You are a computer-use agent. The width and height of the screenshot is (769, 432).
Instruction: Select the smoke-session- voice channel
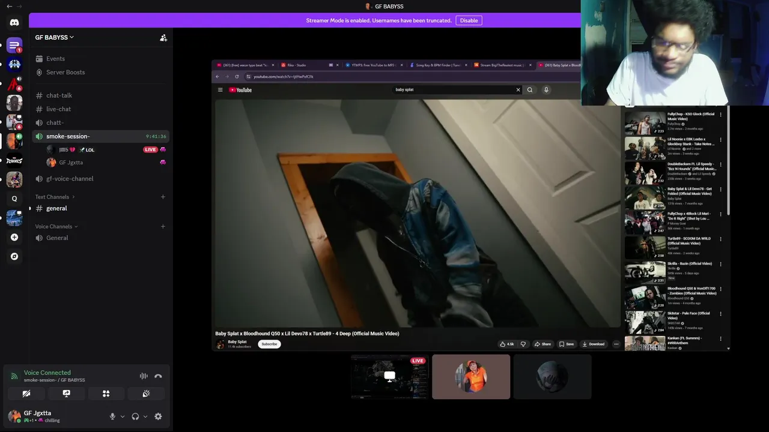point(100,136)
